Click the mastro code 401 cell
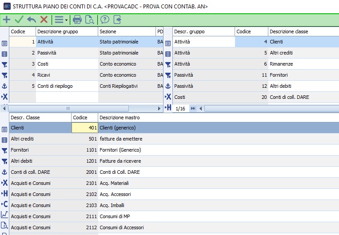 [84, 128]
